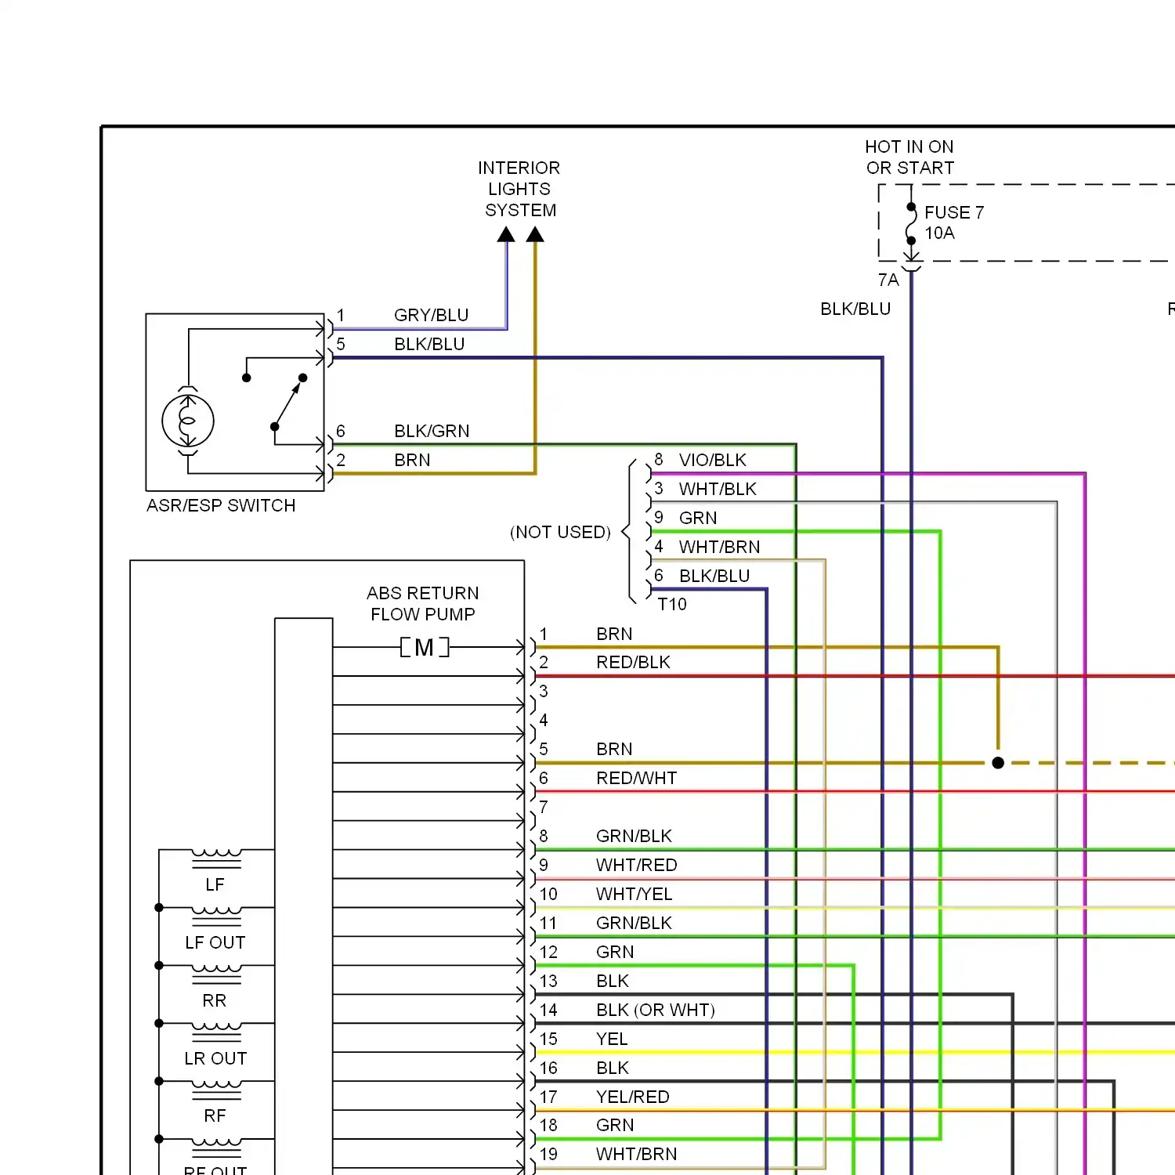
Task: Select the BRN label at pin 1
Action: [614, 634]
